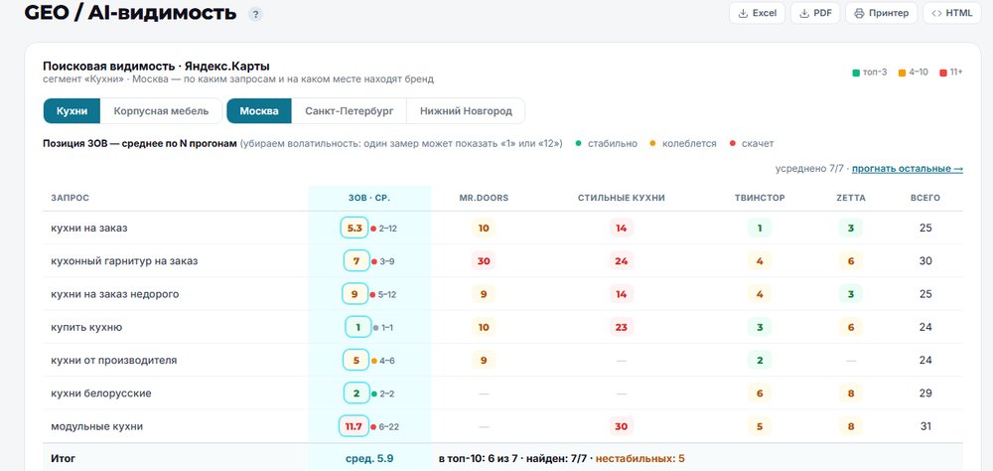Click Стильные кухни value 23 for купить кухню
The width and height of the screenshot is (993, 471).
coord(622,327)
